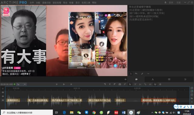194x115 pixels.
Task: Switch to the speech bubble subtitle tab
Action: point(136,79)
